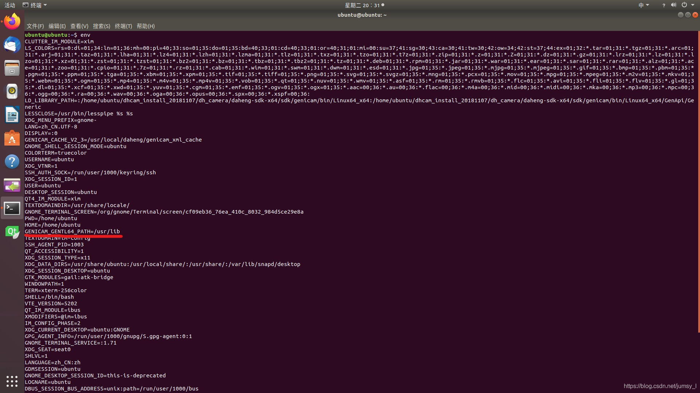Image resolution: width=700 pixels, height=393 pixels.
Task: Launch Thunderbird mail from dock
Action: [12, 45]
